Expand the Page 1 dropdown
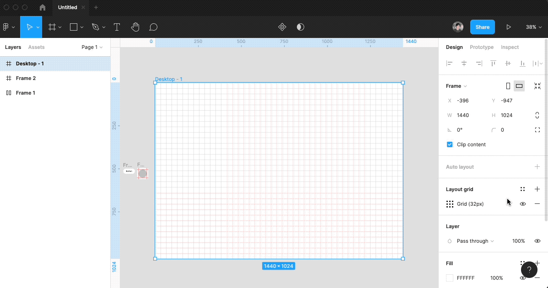This screenshot has height=288, width=548. [92, 47]
